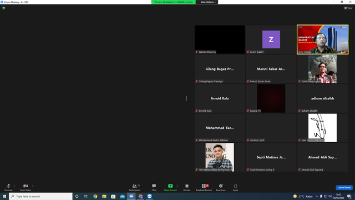Image resolution: width=355 pixels, height=200 pixels.
Task: Click the 'Septi Mutiara Ja...' name text
Action: click(271, 157)
